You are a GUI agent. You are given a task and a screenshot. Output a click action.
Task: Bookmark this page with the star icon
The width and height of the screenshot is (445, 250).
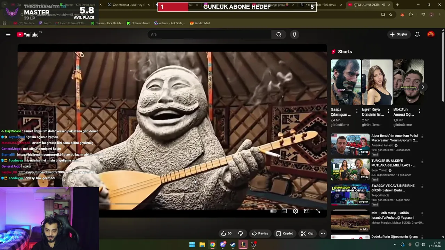391,15
